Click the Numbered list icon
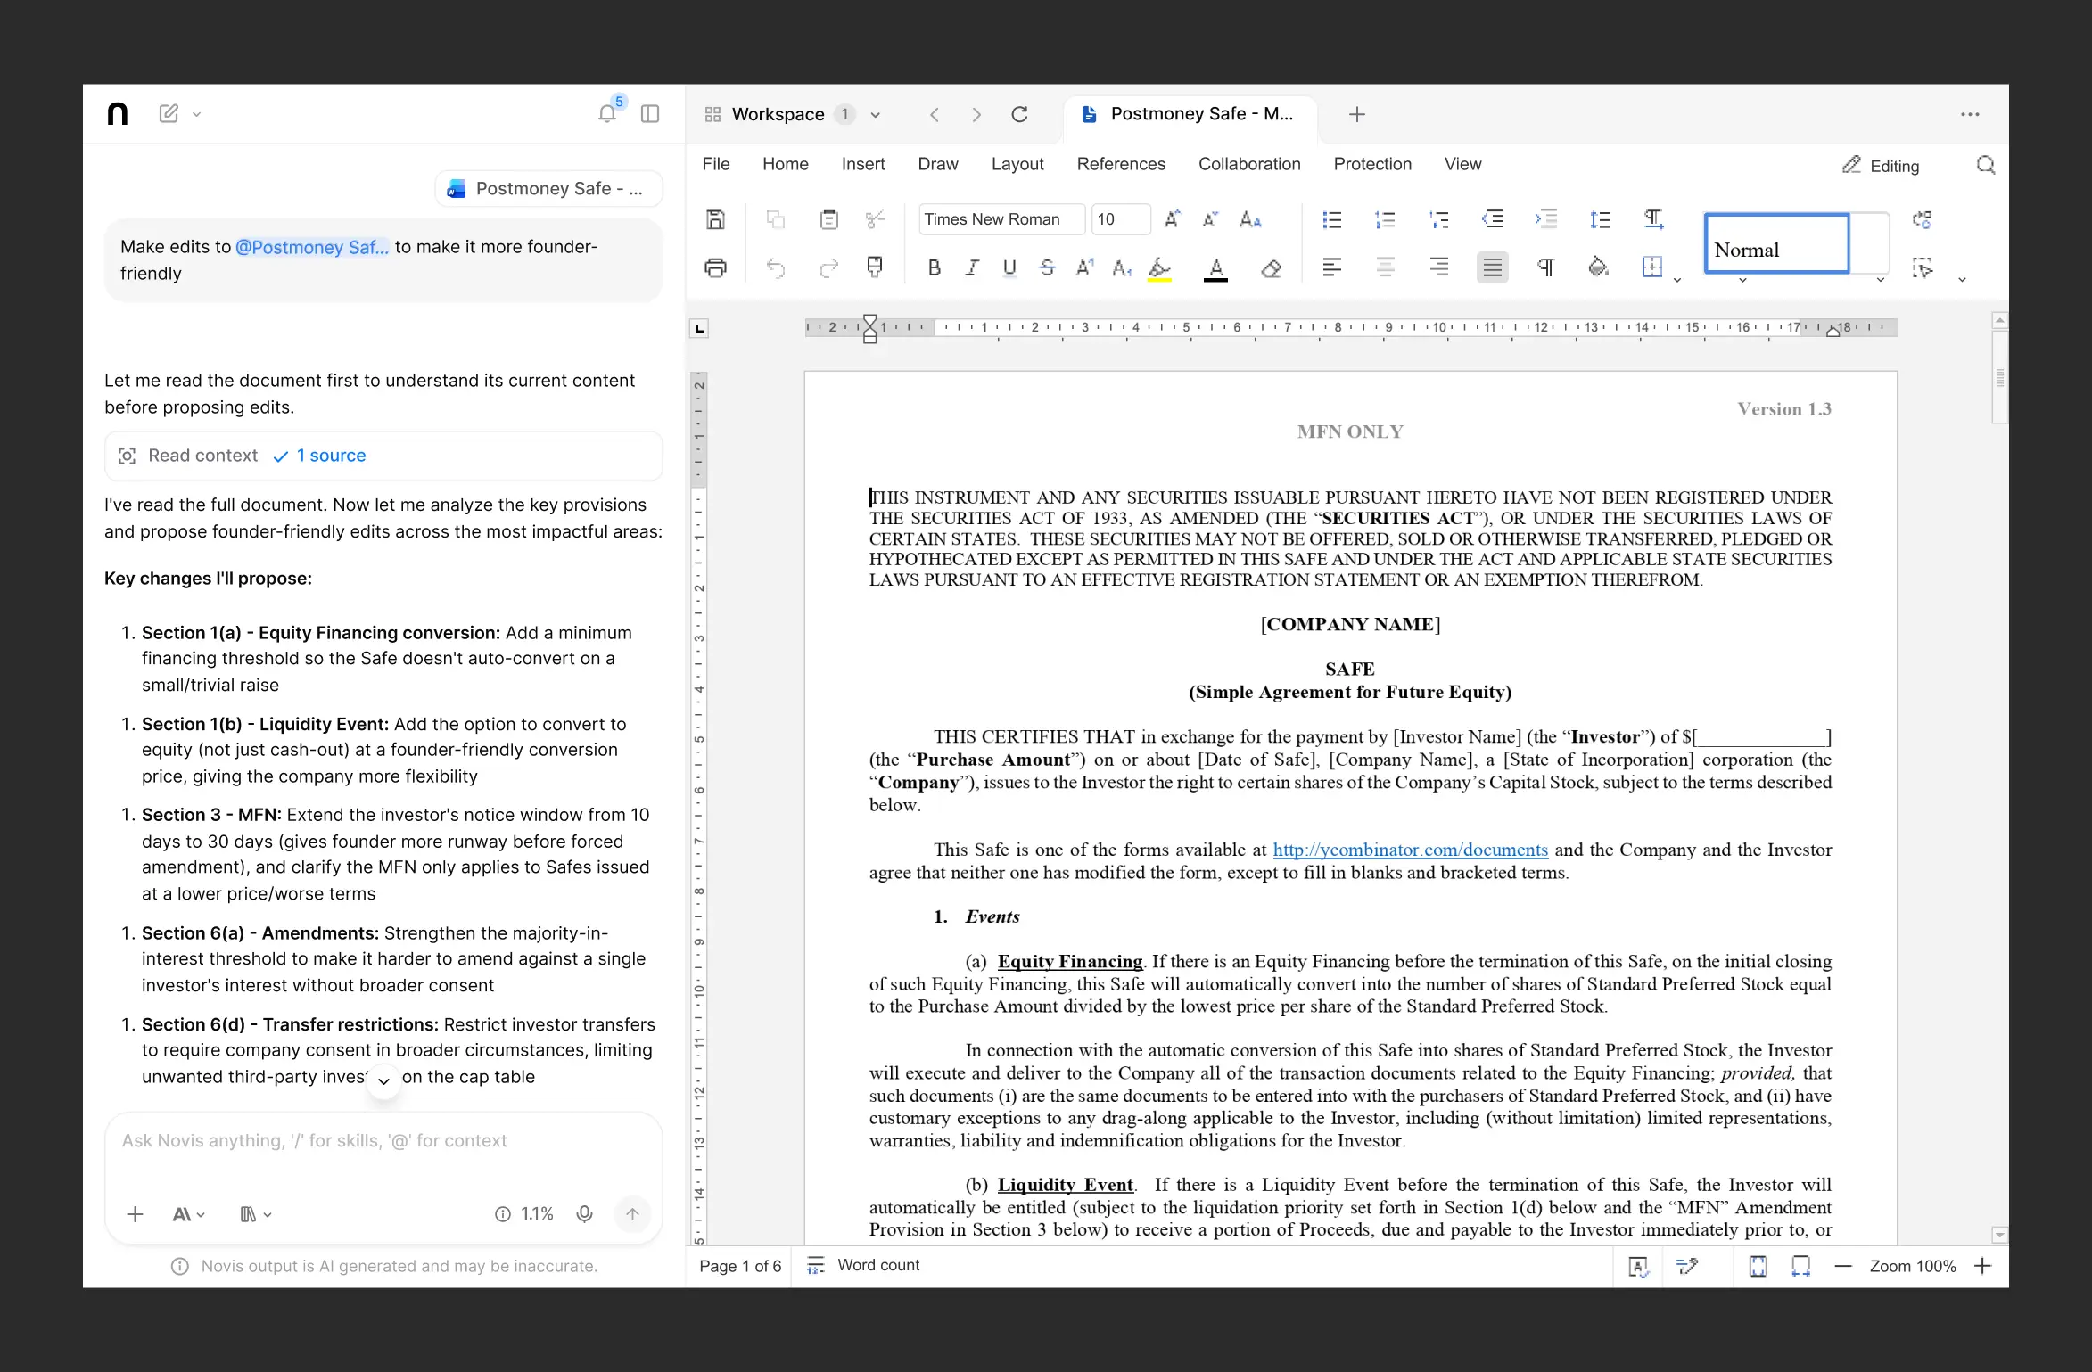2092x1372 pixels. pyautogui.click(x=1385, y=219)
